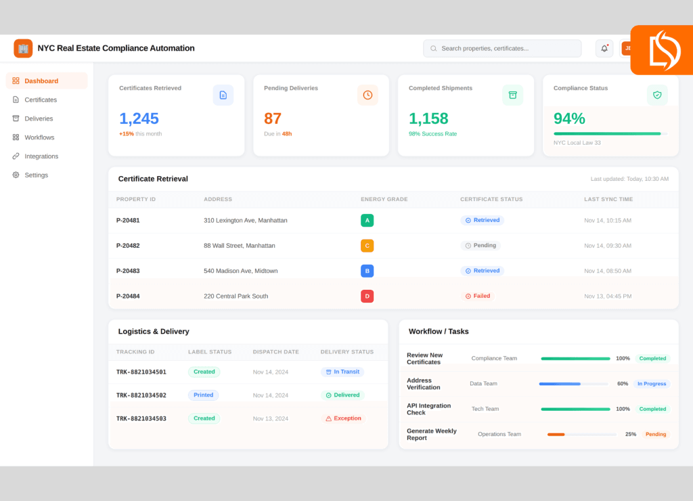Screen dimensions: 693x501
Task: Click the magnifier icon inside the search bar
Action: pos(433,48)
